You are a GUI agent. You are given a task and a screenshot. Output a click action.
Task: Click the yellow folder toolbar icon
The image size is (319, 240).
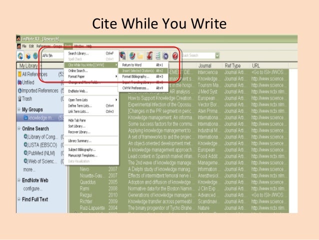point(140,56)
